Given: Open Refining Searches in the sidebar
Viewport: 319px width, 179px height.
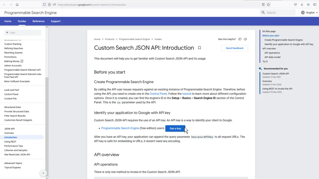Looking at the screenshot, I should pyautogui.click(x=14, y=48).
